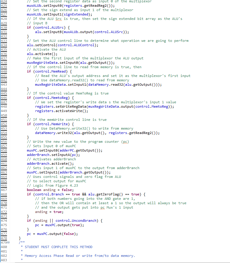230x263 pixels.
Task: Click the statement 'if (control.MemWrite) {'
Action: 50,124
